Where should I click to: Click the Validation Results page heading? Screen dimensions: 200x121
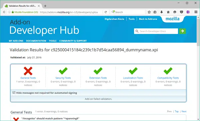(84, 50)
